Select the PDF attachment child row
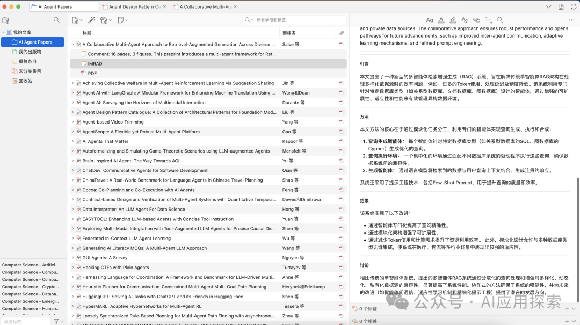This screenshot has width=580, height=325. coord(208,73)
